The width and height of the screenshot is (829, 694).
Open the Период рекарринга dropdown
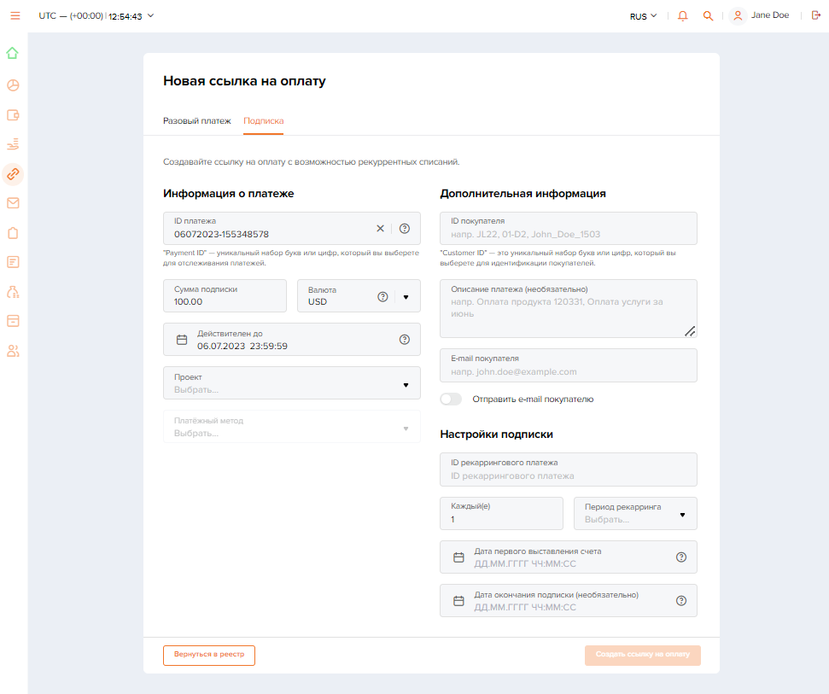tap(635, 513)
